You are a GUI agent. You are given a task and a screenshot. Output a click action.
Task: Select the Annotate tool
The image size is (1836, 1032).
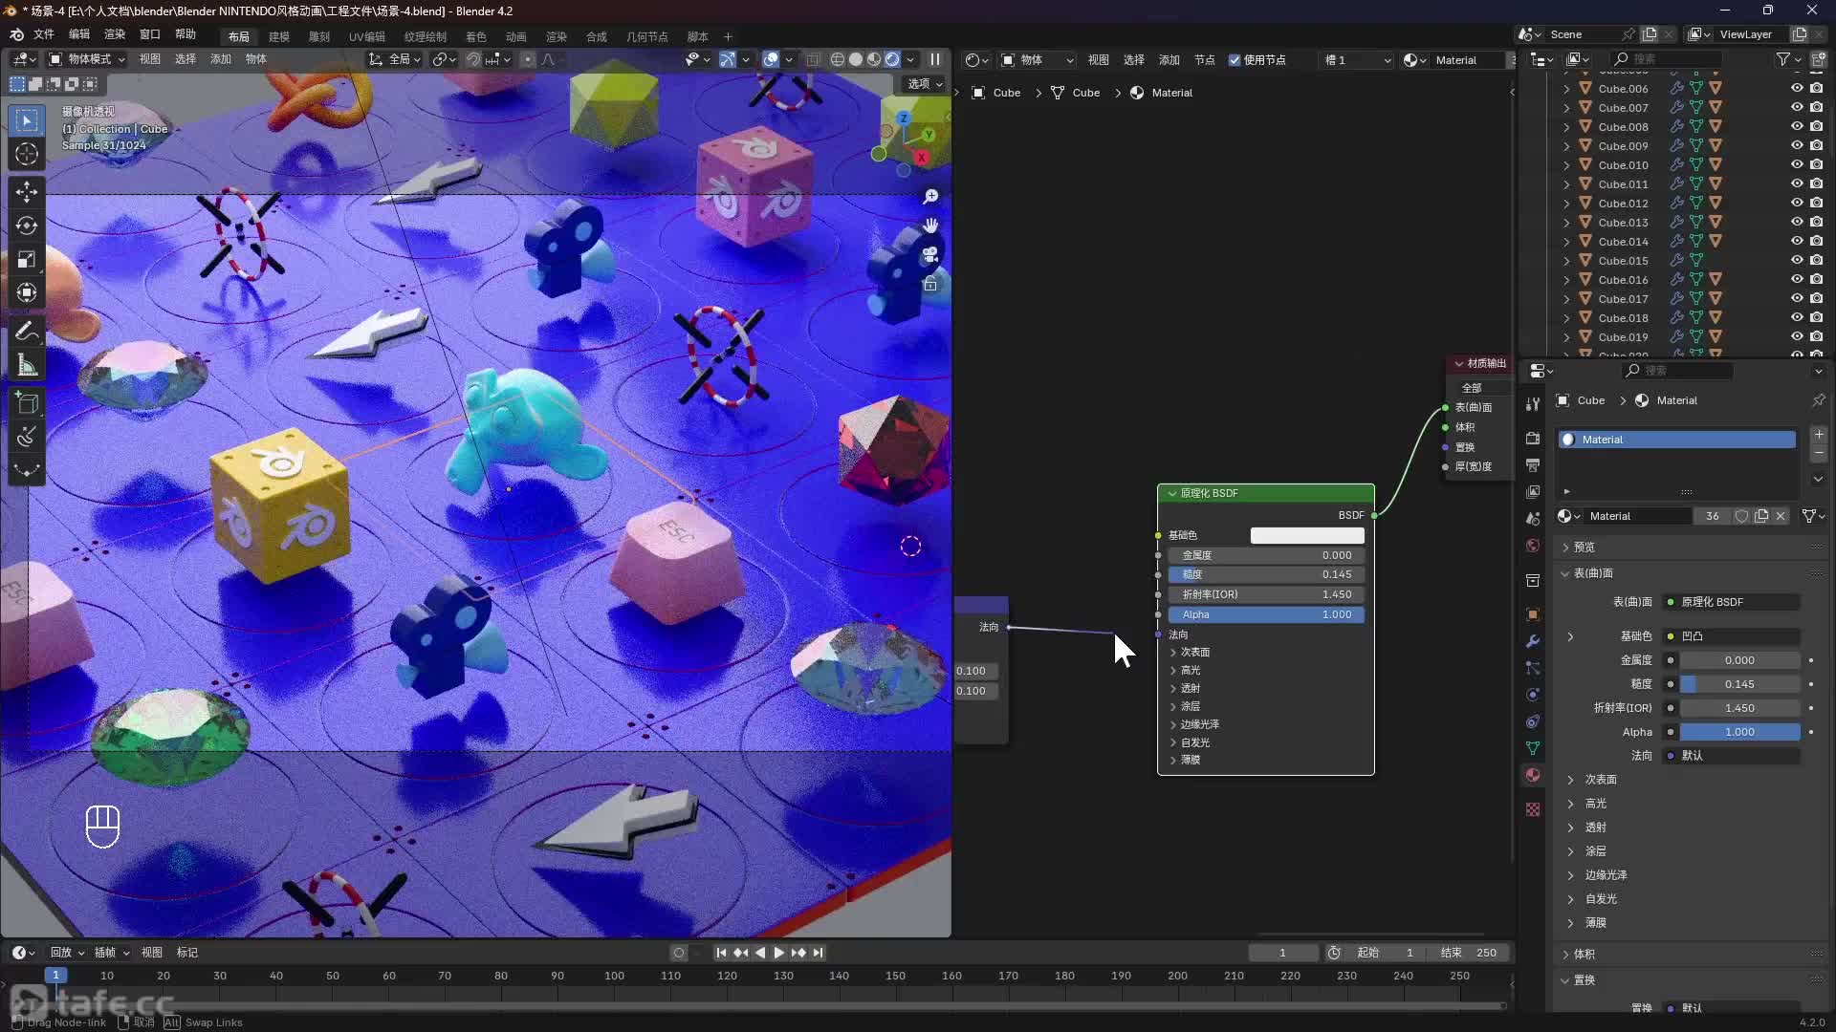27,332
